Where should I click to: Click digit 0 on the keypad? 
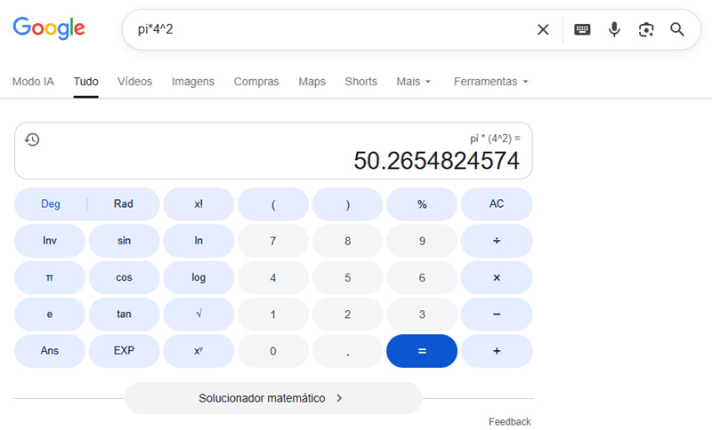[x=273, y=351]
